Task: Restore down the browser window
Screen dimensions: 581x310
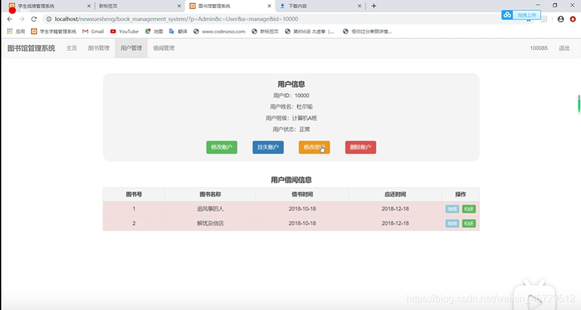Action: pyautogui.click(x=555, y=5)
